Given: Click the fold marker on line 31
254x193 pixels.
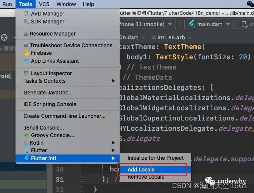Looking at the screenshot, I should [x=82, y=179].
